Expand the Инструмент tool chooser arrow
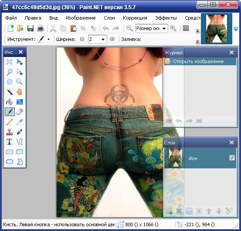Screen dimensions: 241x231 click(x=48, y=40)
